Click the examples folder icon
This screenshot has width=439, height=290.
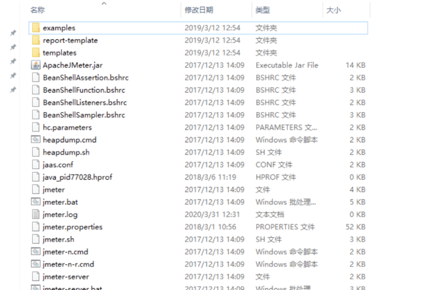click(x=35, y=28)
